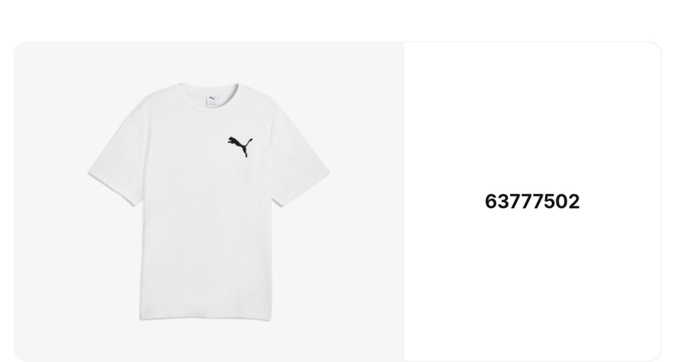This screenshot has height=362, width=676.
Task: Click the gray area below the shirt hem
Action: [x=207, y=341]
